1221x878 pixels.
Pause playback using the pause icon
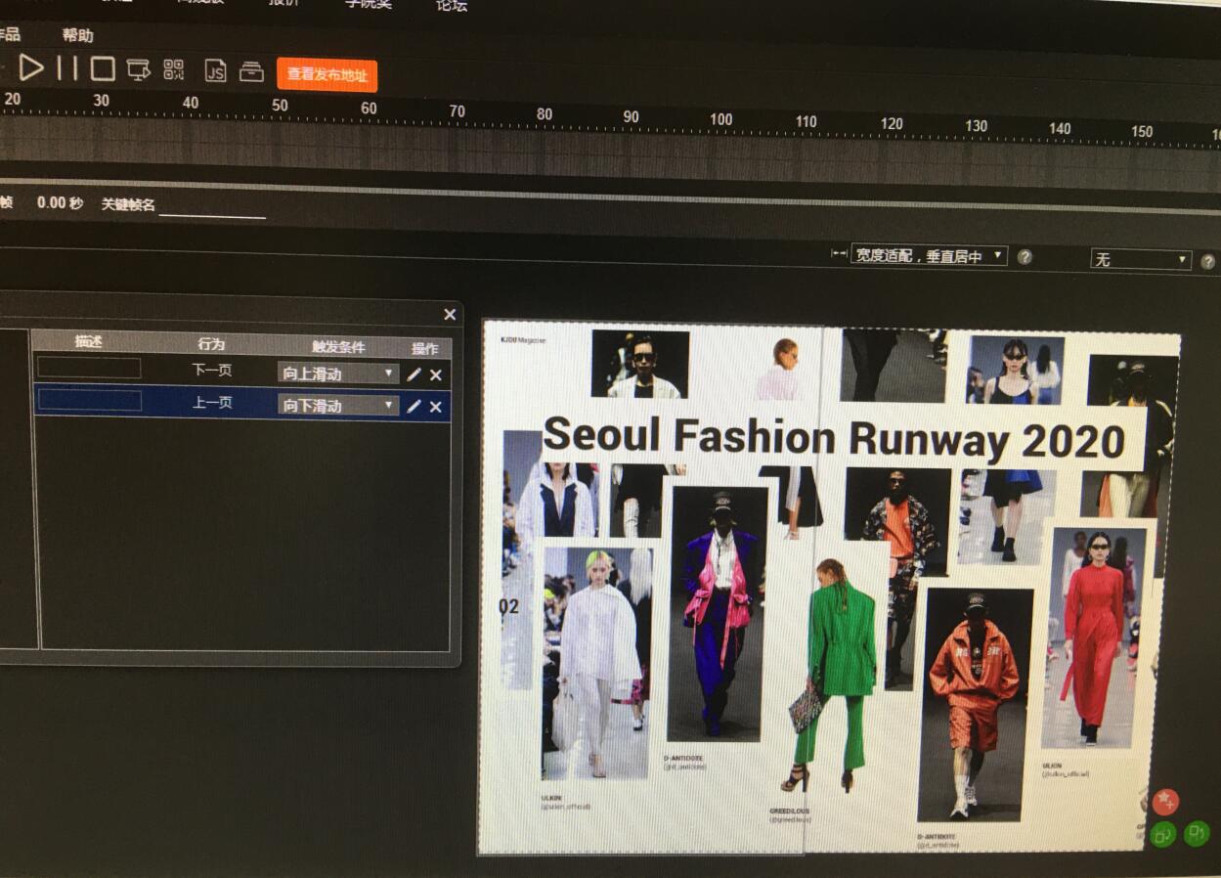(x=66, y=67)
